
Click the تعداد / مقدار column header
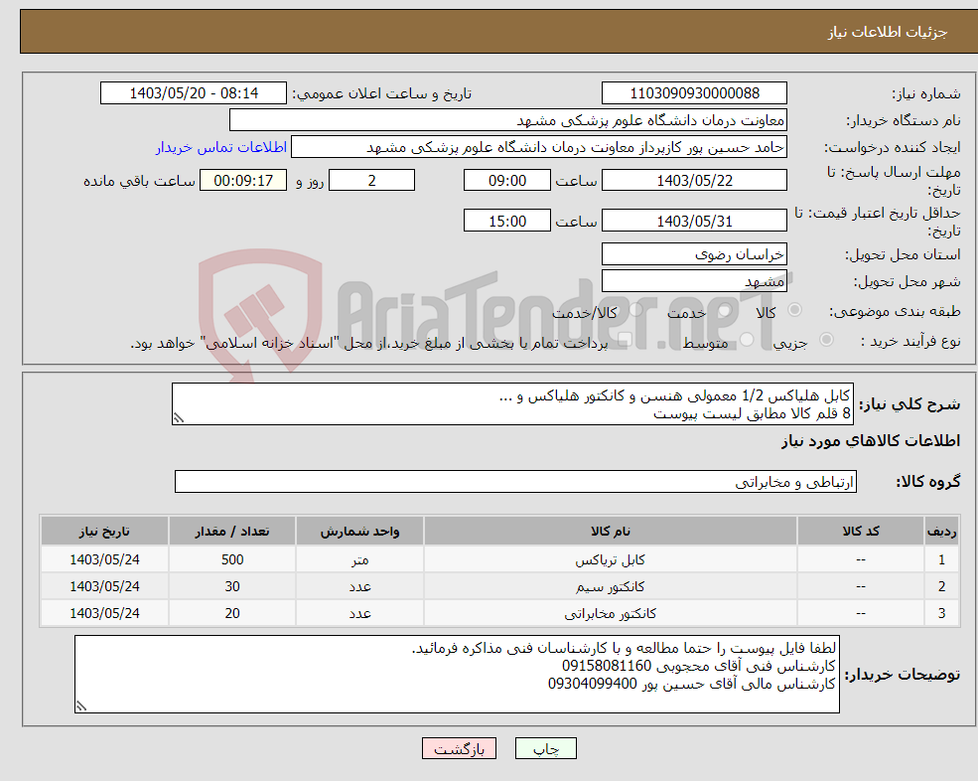click(x=232, y=532)
